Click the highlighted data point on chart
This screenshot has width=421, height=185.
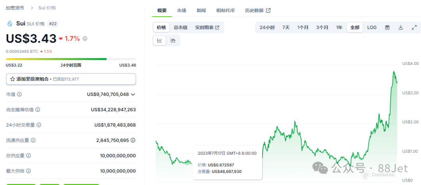point(187,162)
